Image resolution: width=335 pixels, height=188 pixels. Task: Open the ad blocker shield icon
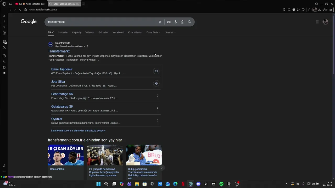coord(294,10)
